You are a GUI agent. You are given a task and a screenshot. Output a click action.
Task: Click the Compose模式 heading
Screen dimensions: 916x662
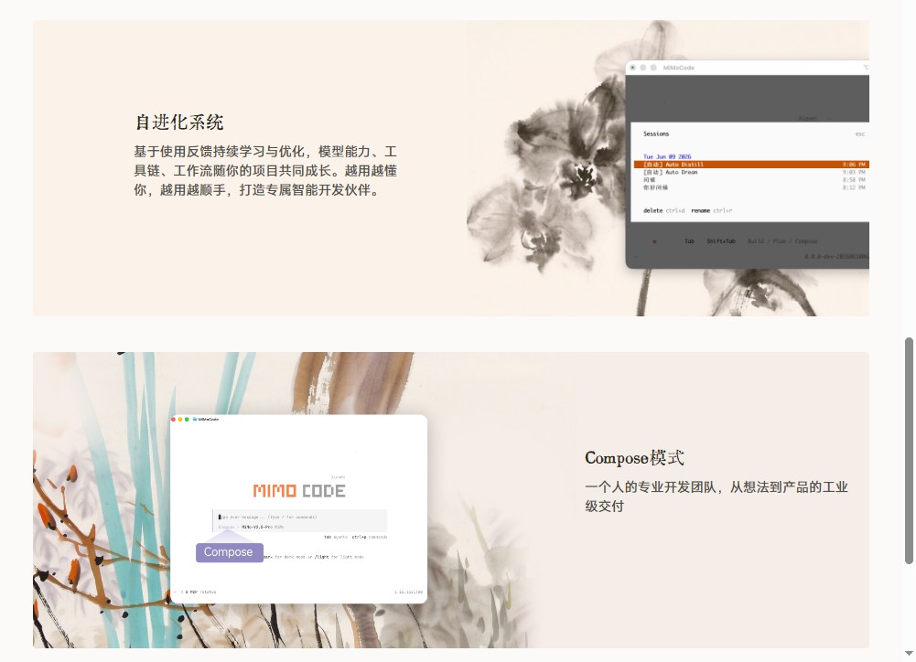pos(634,457)
